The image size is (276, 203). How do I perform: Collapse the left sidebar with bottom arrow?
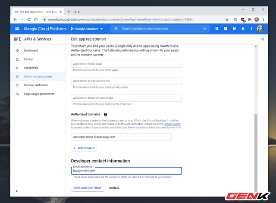point(17,191)
